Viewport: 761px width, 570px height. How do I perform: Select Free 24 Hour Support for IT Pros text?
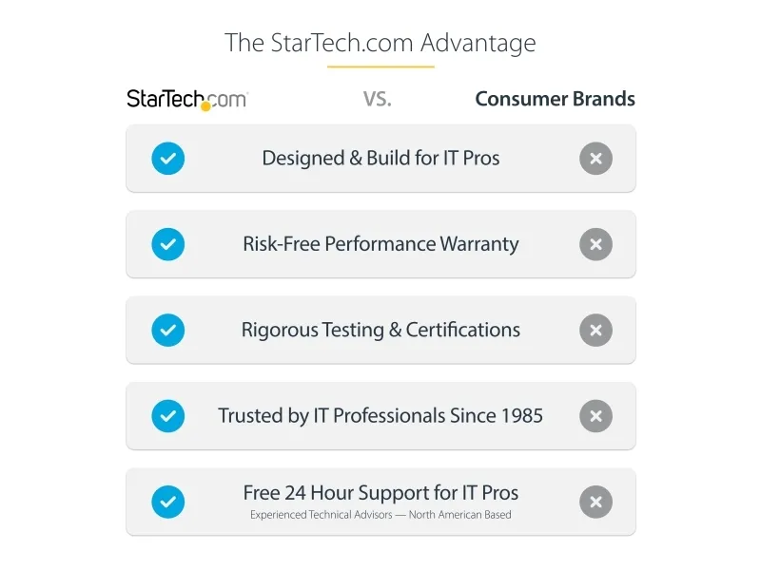(380, 493)
